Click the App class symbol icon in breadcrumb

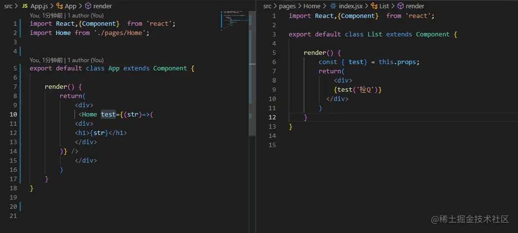point(60,6)
